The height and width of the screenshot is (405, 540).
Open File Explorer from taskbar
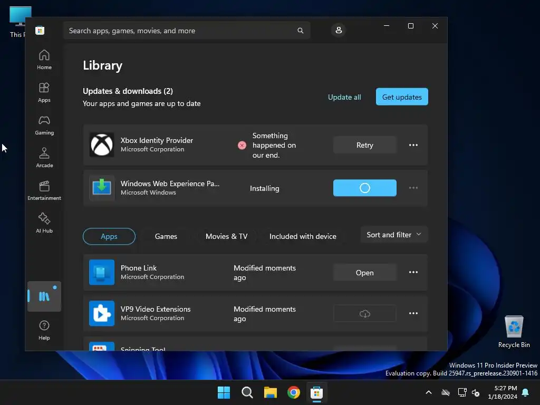[271, 392]
